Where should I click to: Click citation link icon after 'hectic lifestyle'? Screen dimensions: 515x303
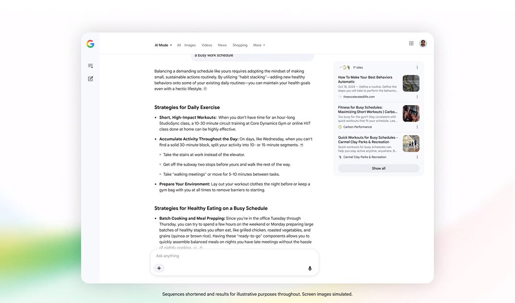tap(205, 89)
